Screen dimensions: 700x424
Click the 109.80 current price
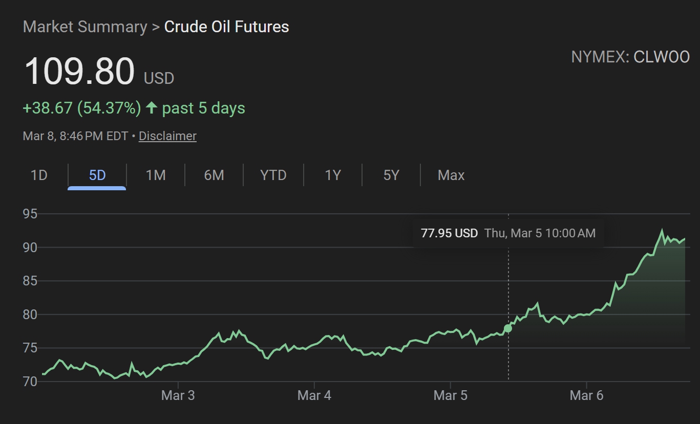pos(79,71)
